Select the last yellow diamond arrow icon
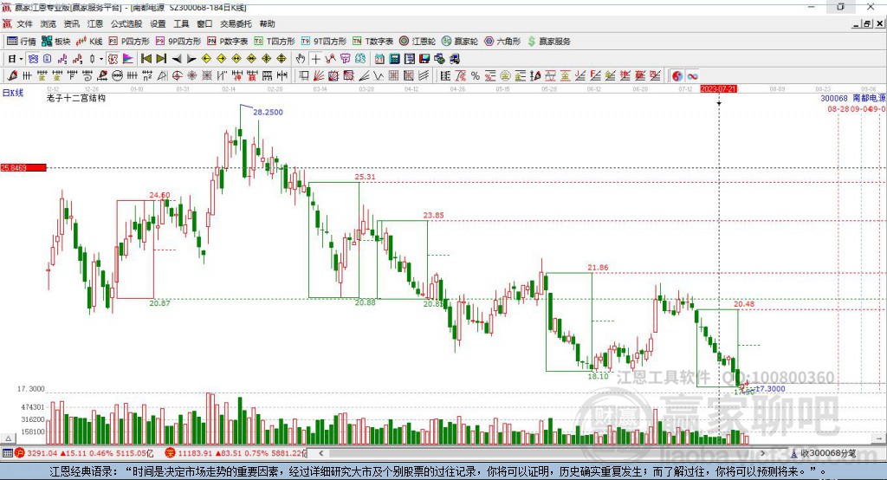The image size is (887, 480). coord(282,59)
